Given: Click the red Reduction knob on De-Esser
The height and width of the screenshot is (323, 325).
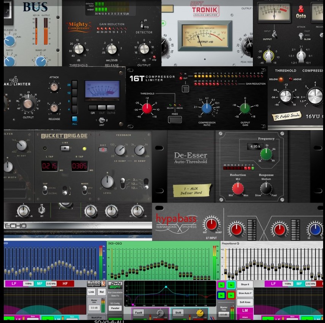Looking at the screenshot, I should [238, 188].
